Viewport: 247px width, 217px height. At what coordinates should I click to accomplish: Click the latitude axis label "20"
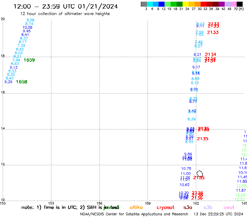coord(3,19)
